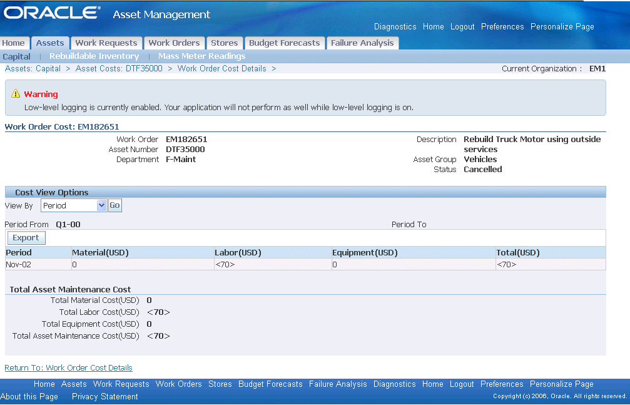Click the Export button
Viewport: 630px width, 405px height.
pos(26,238)
